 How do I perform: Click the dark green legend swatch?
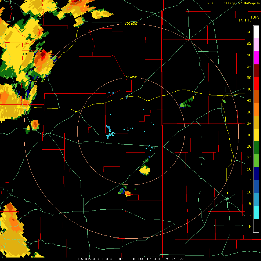point(256,148)
